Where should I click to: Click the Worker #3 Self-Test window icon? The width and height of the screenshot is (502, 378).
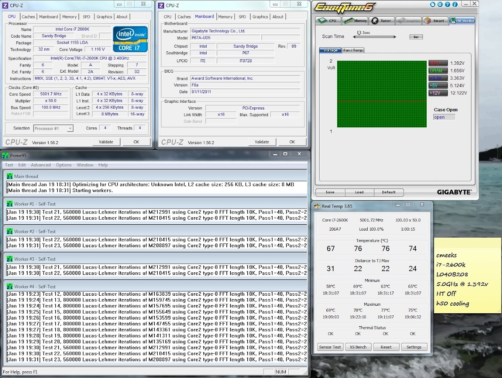coord(10,259)
